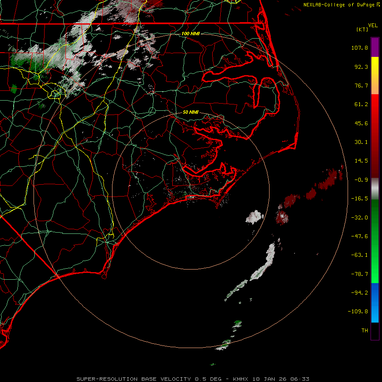Click the 76.7 scale value

pos(361,85)
